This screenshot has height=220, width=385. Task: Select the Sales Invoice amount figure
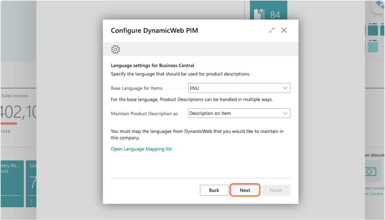coord(18,112)
